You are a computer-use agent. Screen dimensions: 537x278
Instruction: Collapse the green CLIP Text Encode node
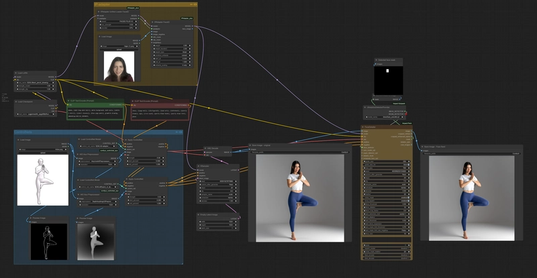pos(68,101)
